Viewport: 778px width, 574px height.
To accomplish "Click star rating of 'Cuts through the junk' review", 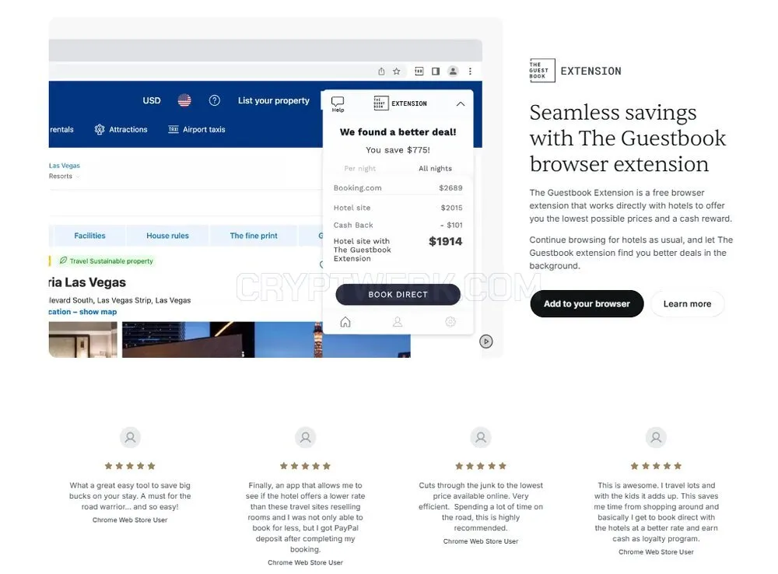I will [481, 466].
